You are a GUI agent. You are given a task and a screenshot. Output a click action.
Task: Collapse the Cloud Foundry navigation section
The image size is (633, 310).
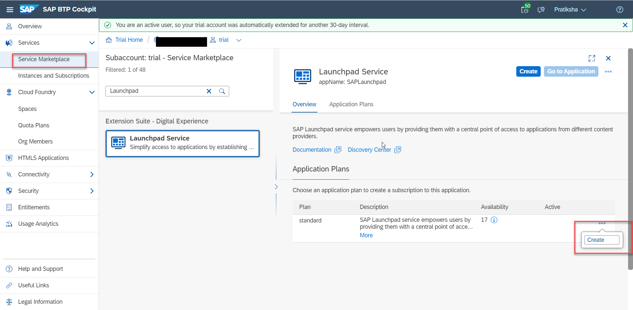tap(92, 92)
